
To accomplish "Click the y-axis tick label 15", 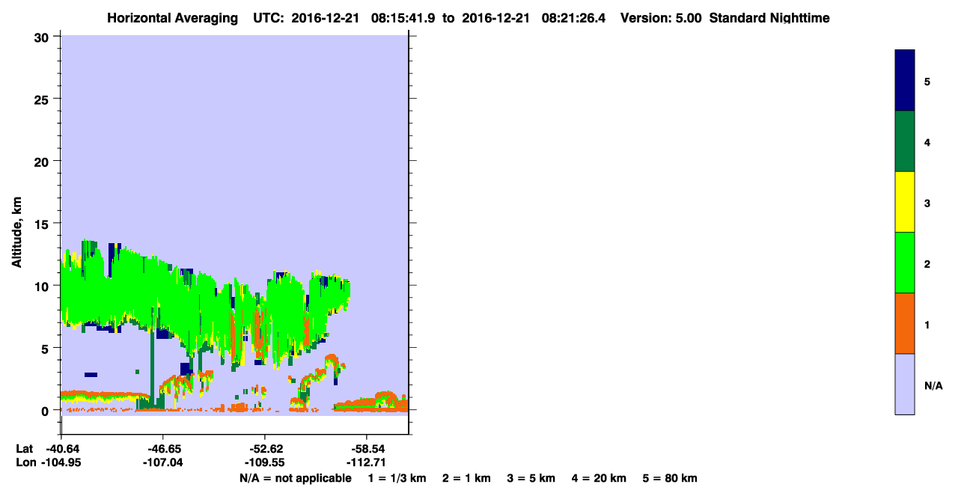I will click(x=43, y=224).
